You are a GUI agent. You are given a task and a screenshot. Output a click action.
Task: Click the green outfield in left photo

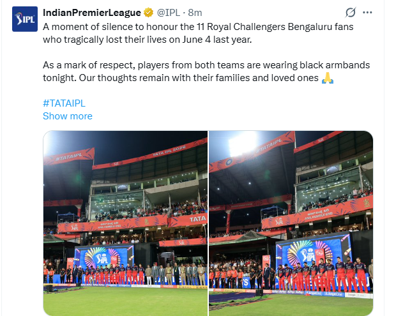(x=125, y=302)
